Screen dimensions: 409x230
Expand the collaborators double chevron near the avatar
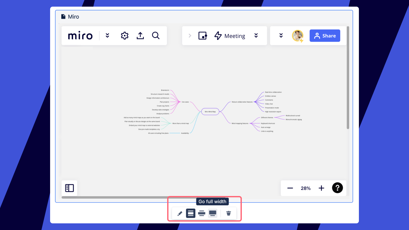pos(281,36)
